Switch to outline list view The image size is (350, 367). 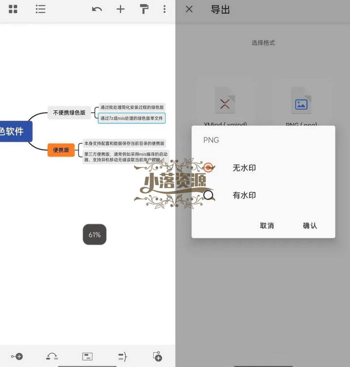pyautogui.click(x=40, y=9)
